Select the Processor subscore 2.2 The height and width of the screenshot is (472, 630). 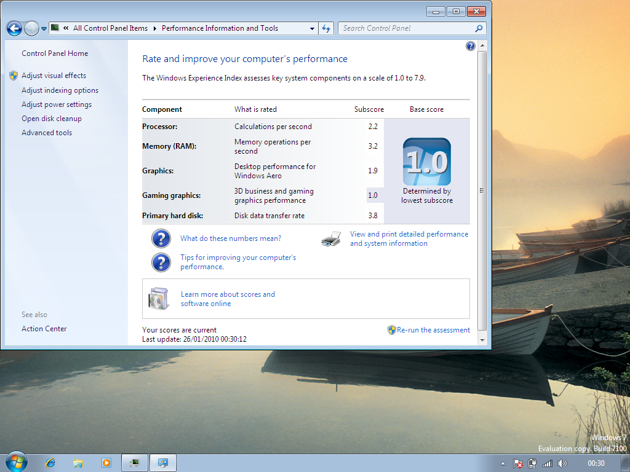373,127
